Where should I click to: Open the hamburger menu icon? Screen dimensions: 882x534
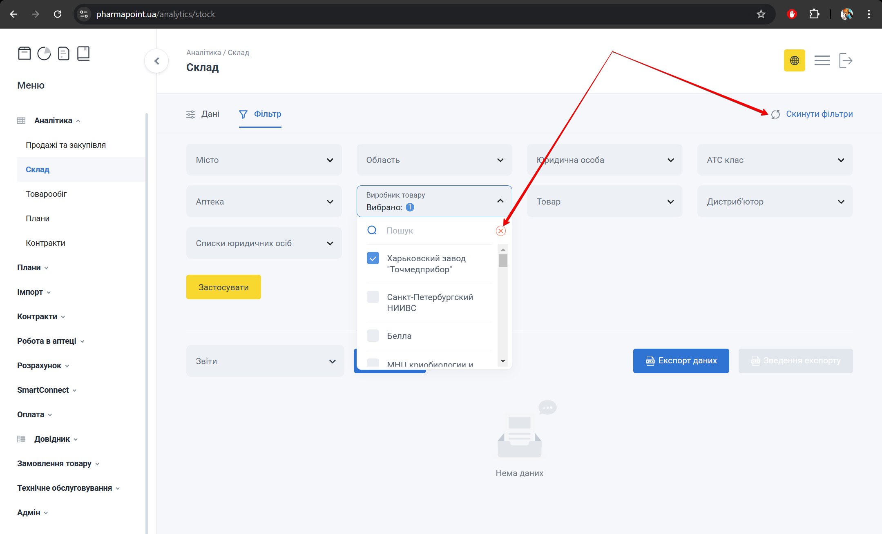[822, 60]
